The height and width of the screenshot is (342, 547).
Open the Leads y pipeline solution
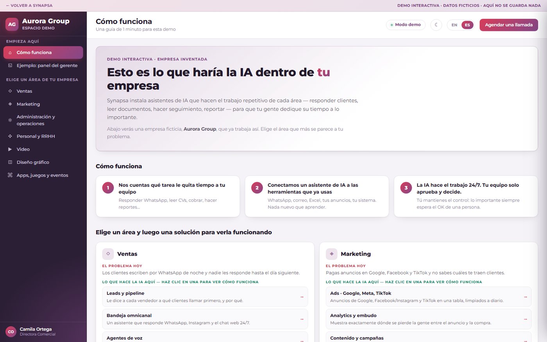click(205, 297)
